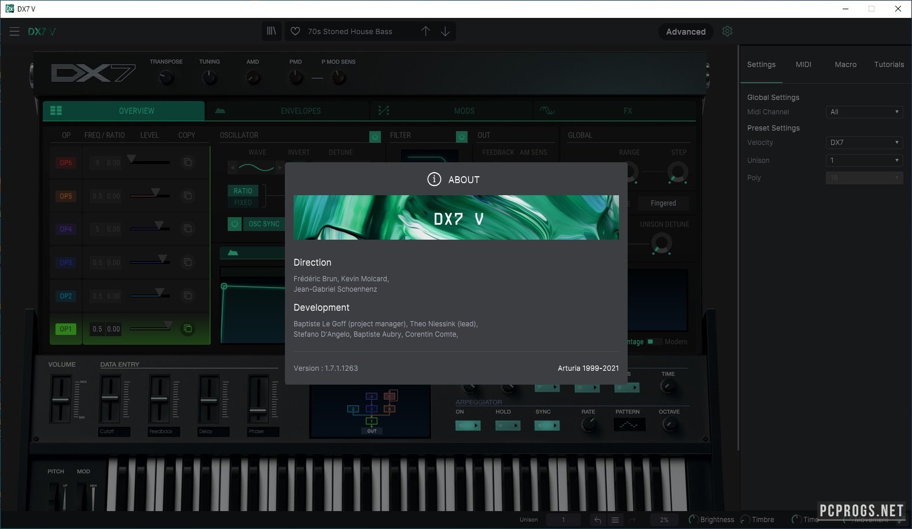Click the Unison value field in bottom bar
The image size is (912, 529).
563,520
